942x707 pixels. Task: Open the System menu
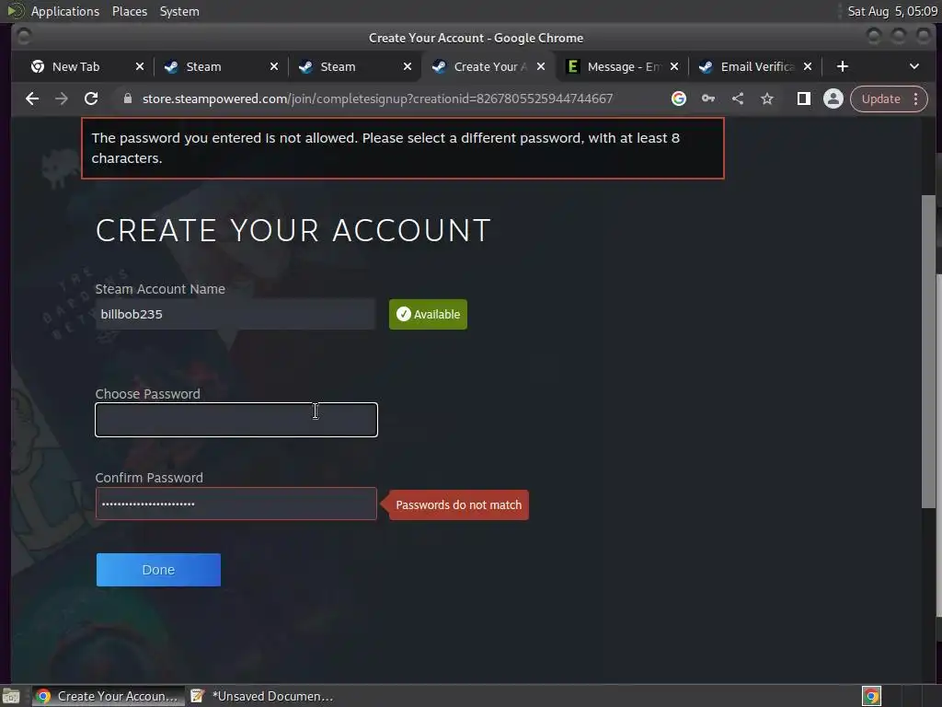[179, 11]
